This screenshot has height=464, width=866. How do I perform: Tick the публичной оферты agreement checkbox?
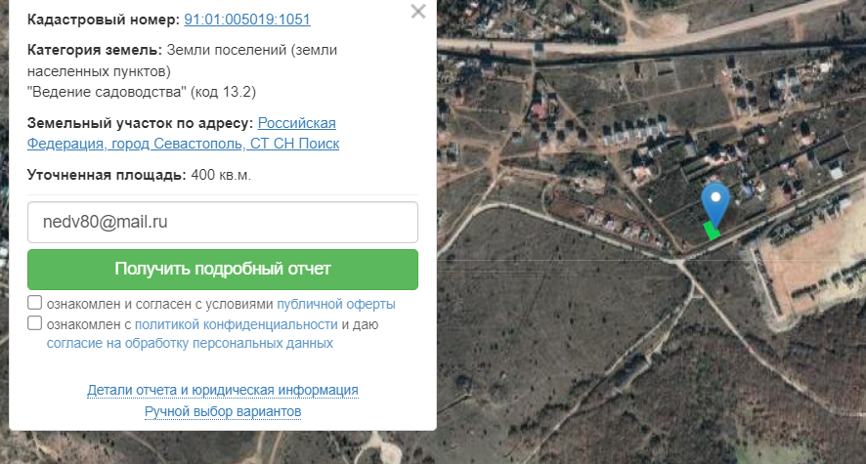(35, 303)
